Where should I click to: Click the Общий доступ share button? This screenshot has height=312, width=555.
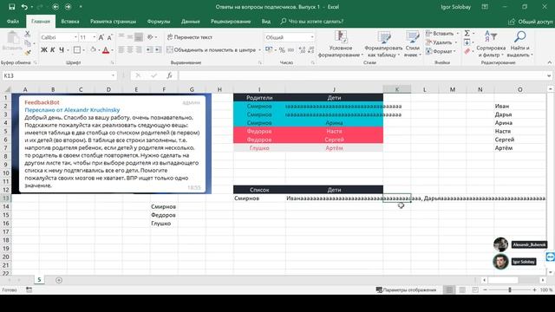531,22
